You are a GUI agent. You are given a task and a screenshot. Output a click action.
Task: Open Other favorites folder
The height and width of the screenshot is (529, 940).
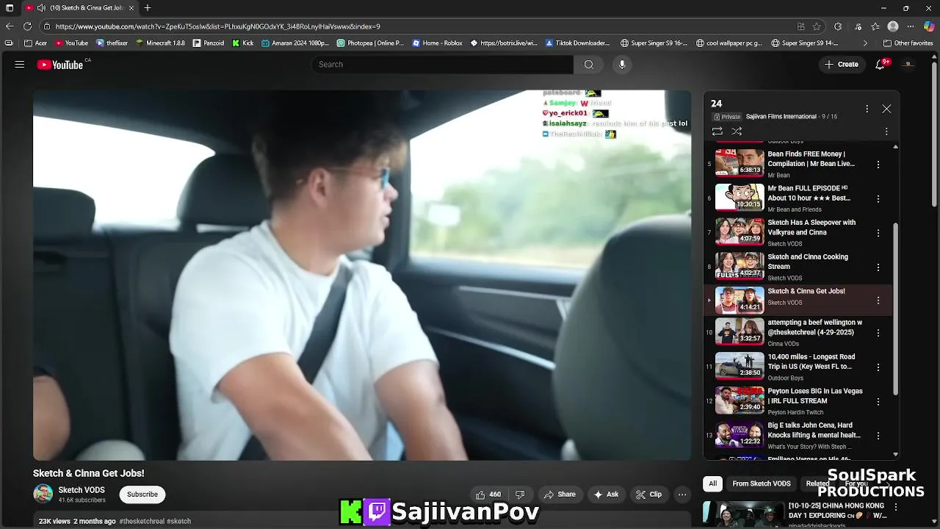click(x=908, y=43)
